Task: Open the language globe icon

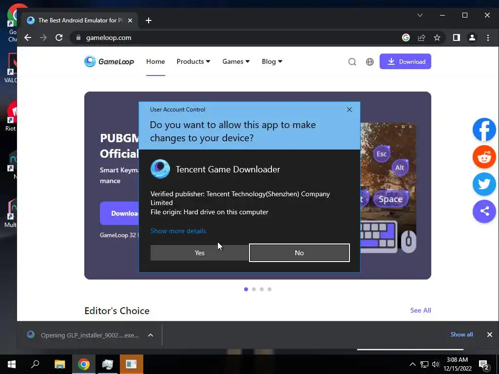Action: tap(370, 62)
